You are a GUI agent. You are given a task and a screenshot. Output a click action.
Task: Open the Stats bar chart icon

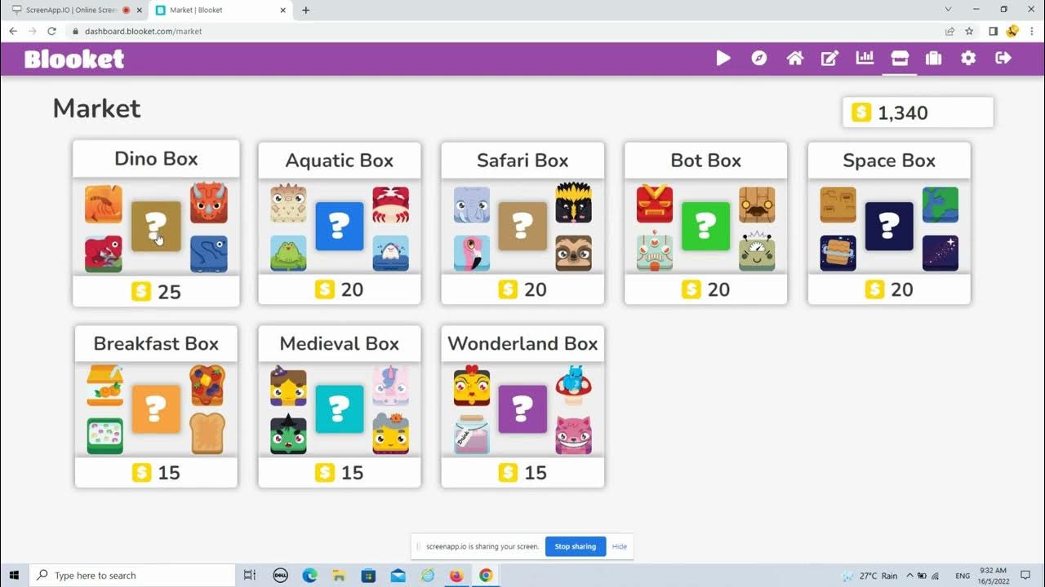(865, 57)
